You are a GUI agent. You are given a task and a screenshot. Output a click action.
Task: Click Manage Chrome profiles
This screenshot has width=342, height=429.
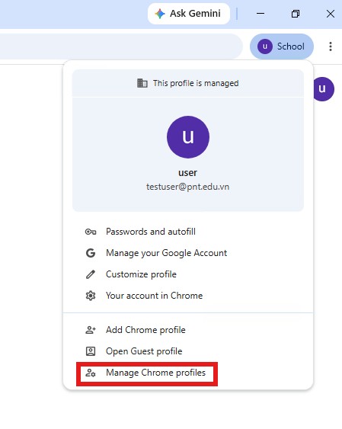pyautogui.click(x=188, y=373)
